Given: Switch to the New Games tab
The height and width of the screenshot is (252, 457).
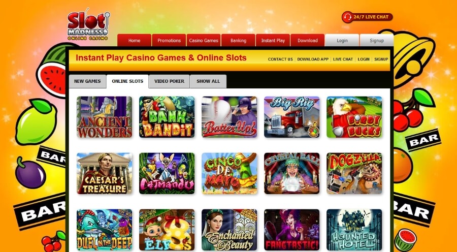Looking at the screenshot, I should click(x=87, y=81).
